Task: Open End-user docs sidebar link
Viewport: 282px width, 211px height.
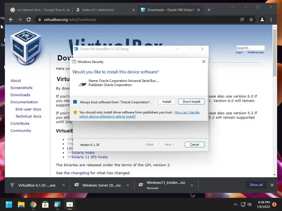Action: (x=28, y=109)
